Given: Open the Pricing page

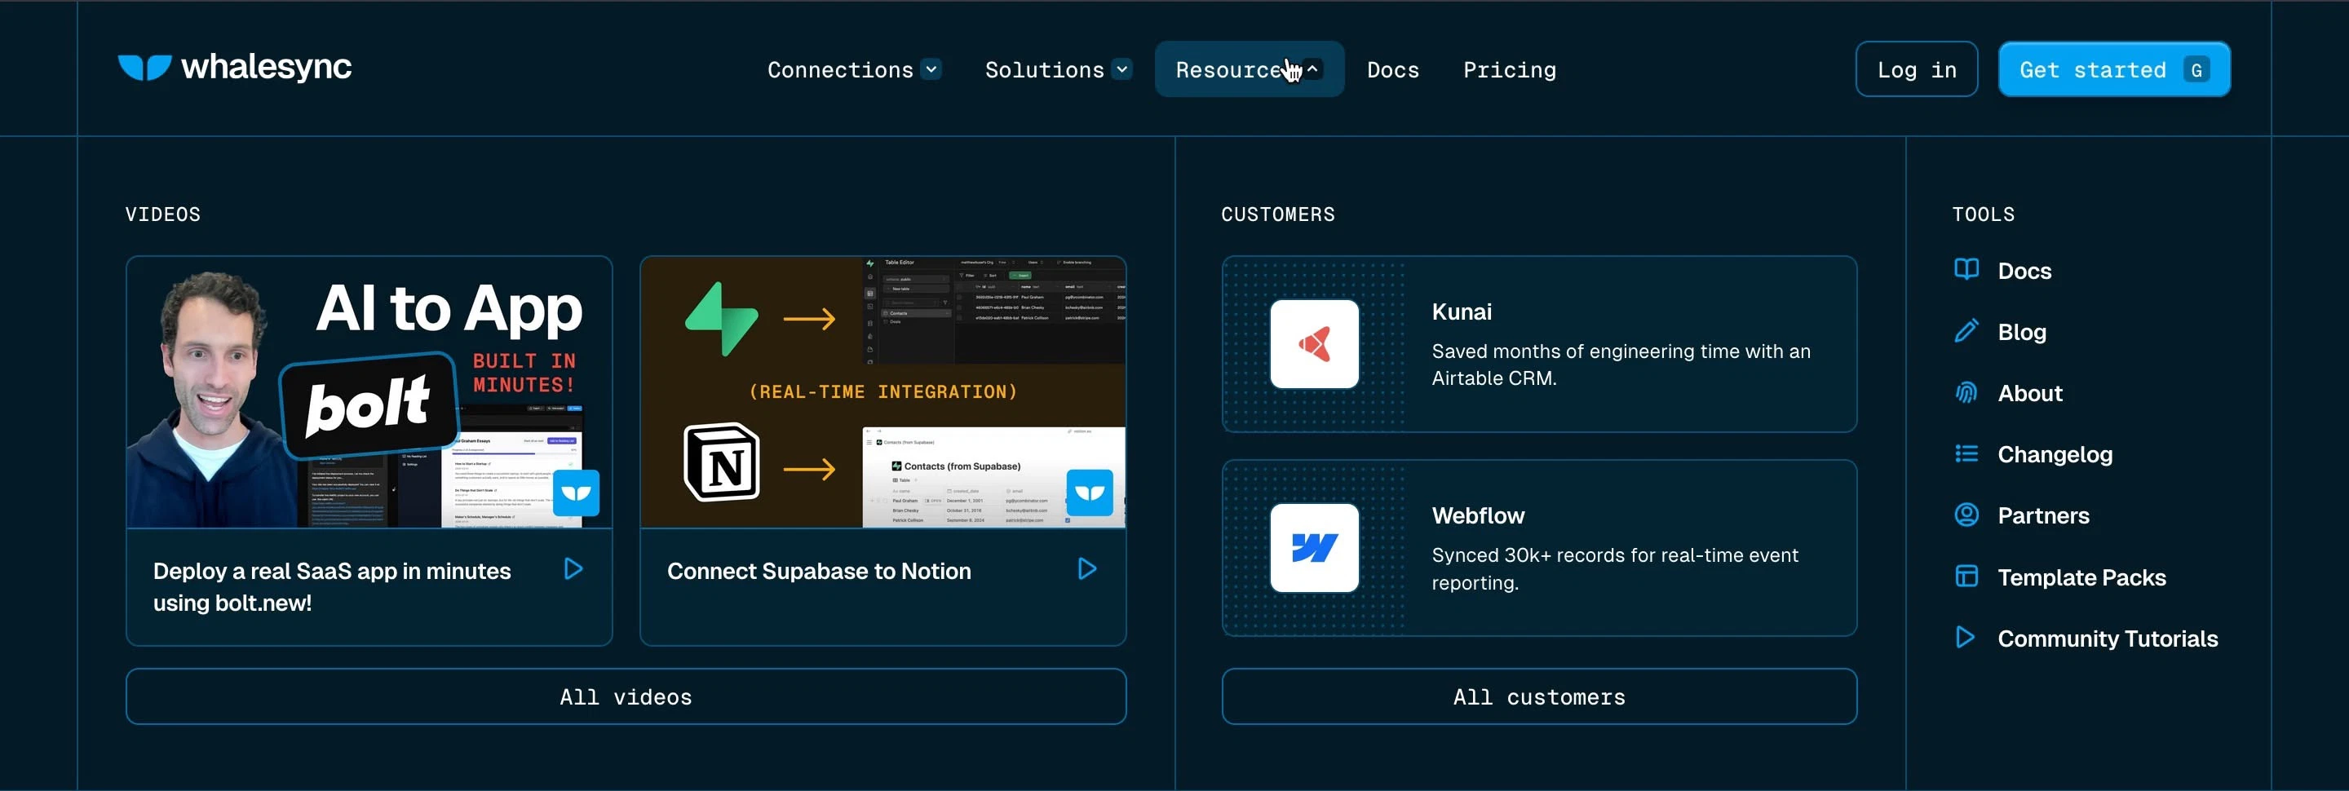Looking at the screenshot, I should (x=1509, y=70).
